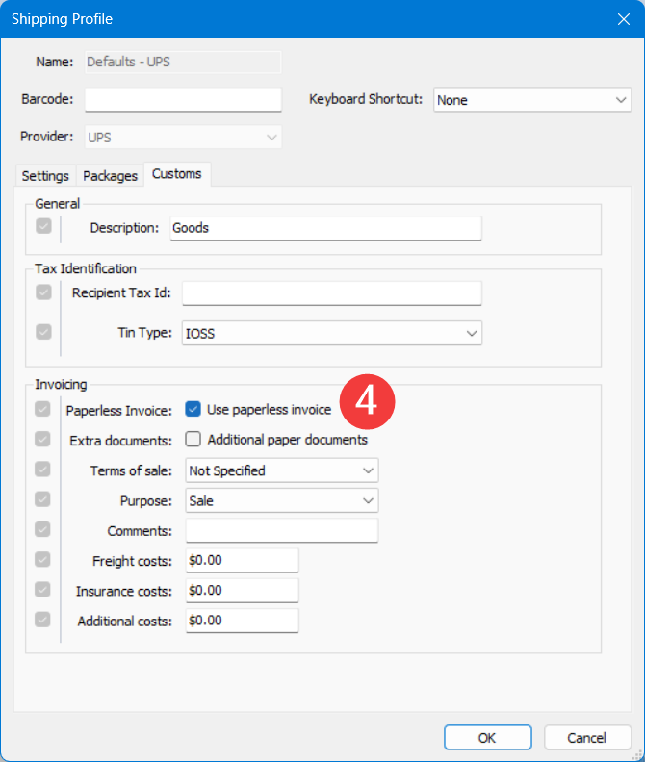Click the OK button
Screen dimensions: 645x762
487,738
